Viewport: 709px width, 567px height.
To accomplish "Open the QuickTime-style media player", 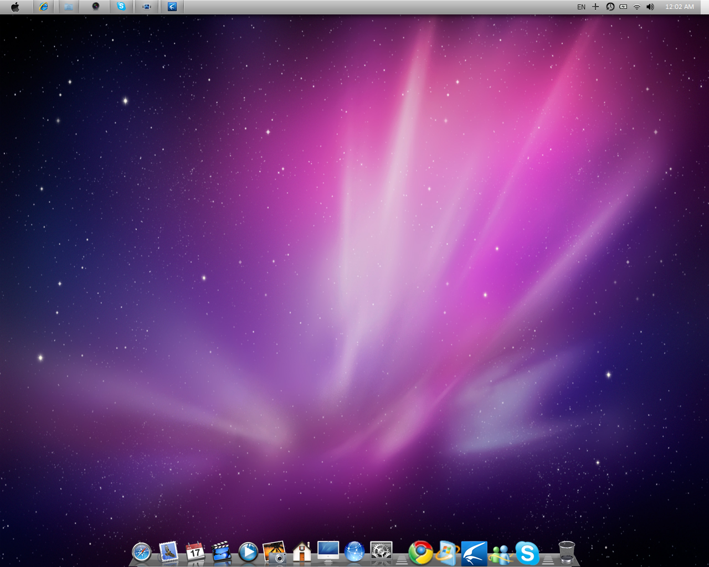I will [x=248, y=553].
